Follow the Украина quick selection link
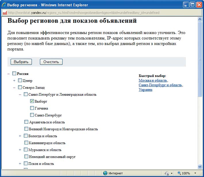The height and width of the screenshot is (177, 204). (145, 90)
